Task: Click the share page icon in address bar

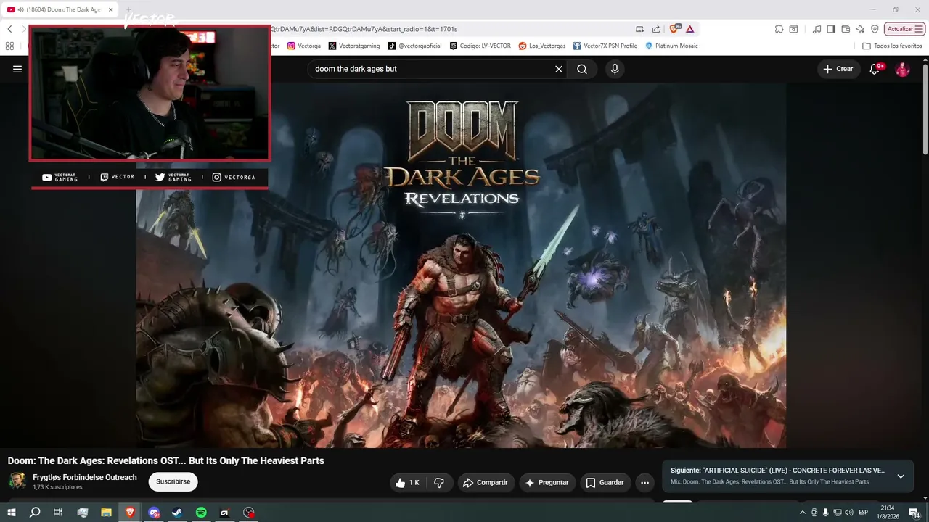Action: coord(656,29)
